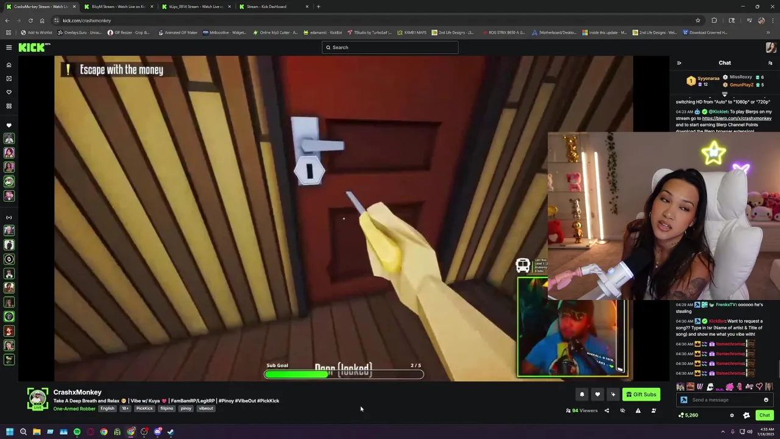Reload the page with the refresh button

(x=30, y=21)
